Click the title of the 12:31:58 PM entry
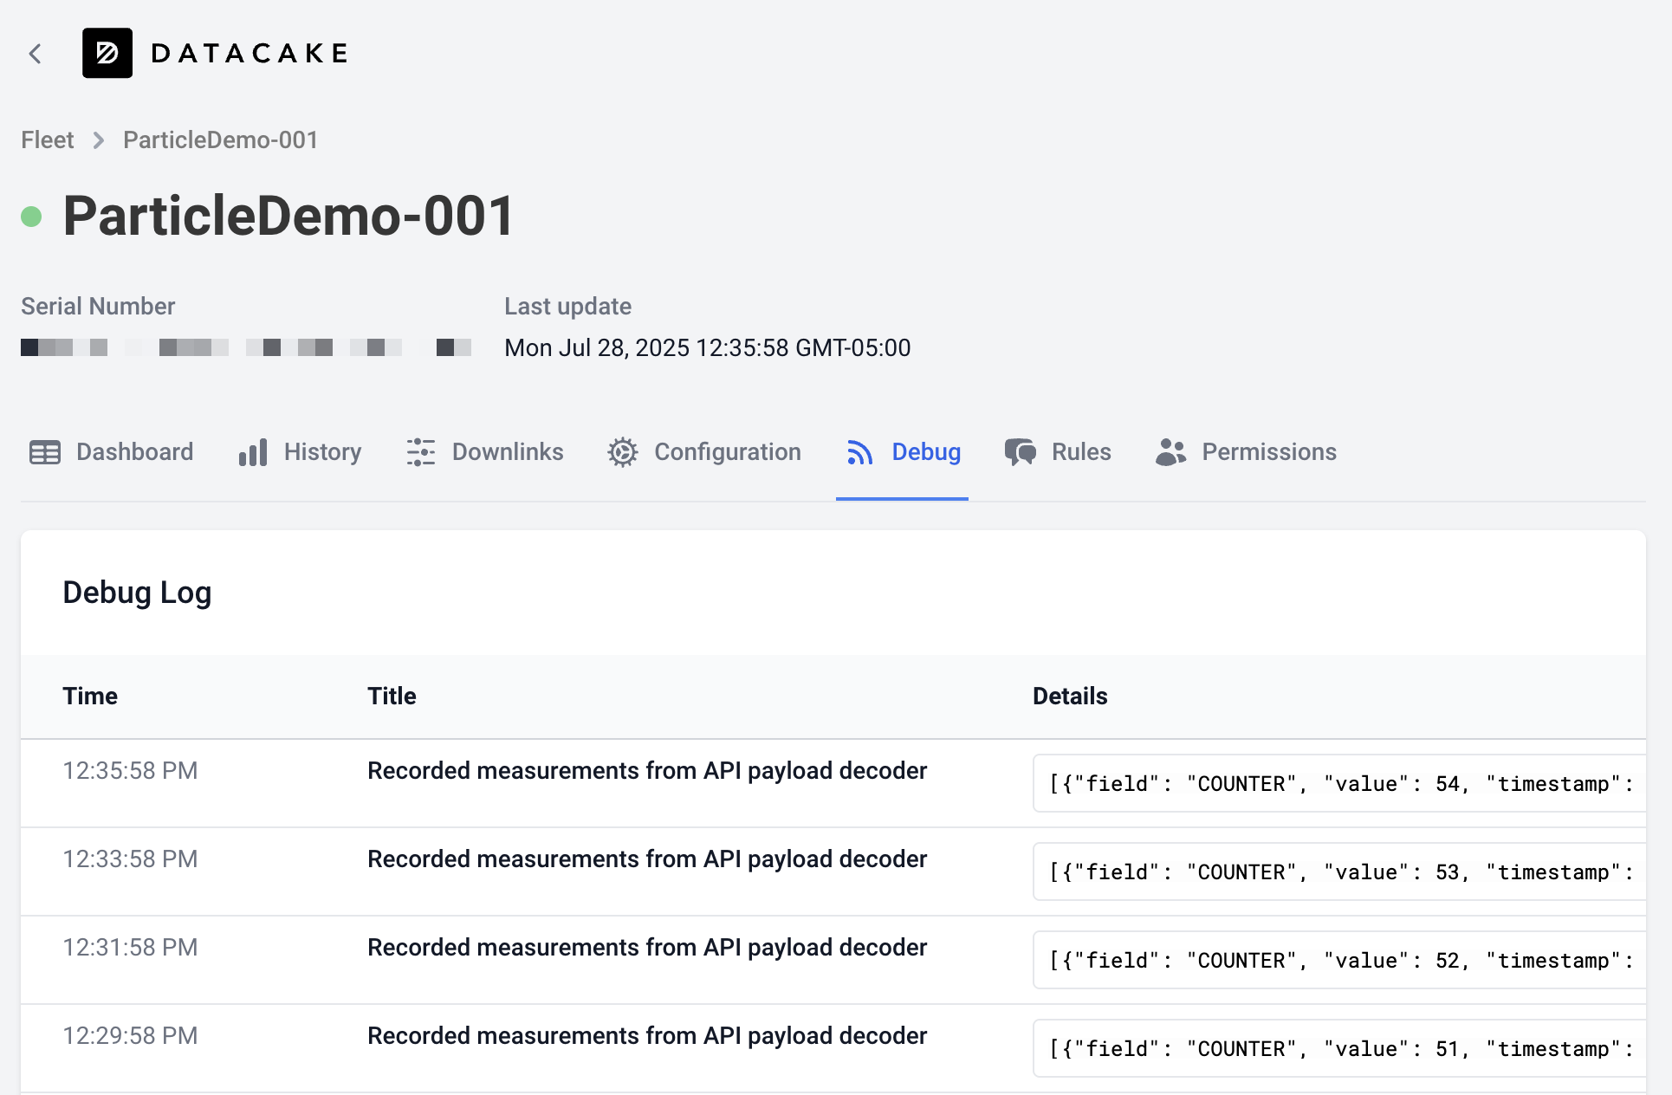 click(x=647, y=947)
